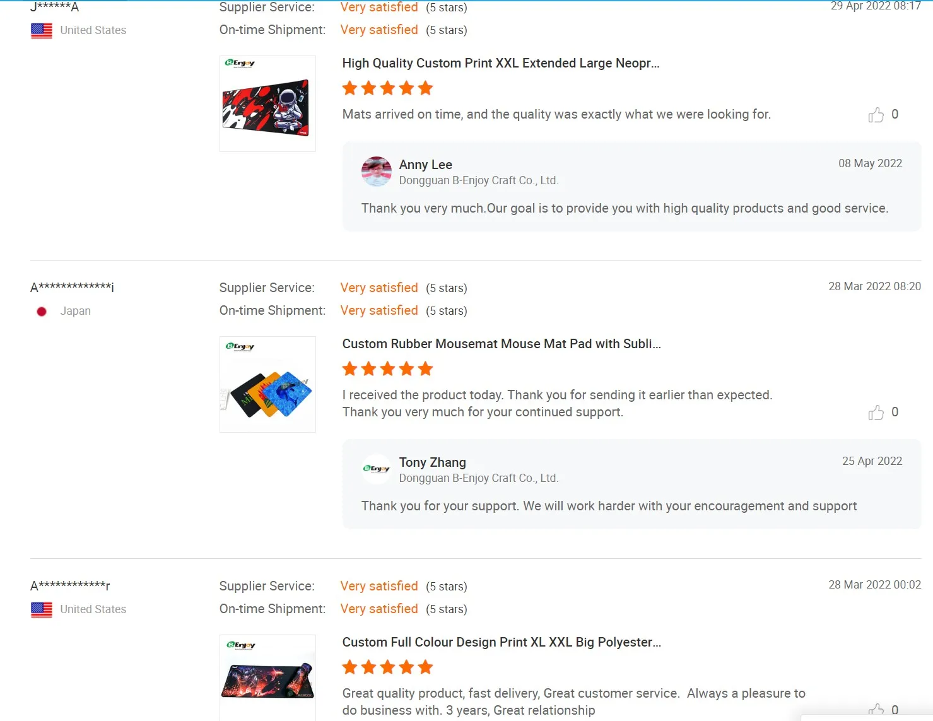The width and height of the screenshot is (933, 721).
Task: Click supplier name Anny Lee
Action: pyautogui.click(x=425, y=165)
